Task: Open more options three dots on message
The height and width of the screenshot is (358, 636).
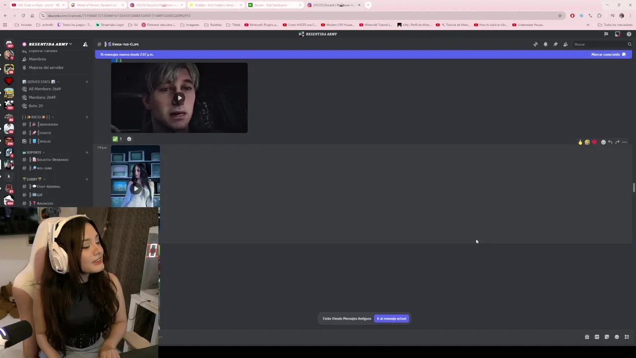Action: pos(625,142)
